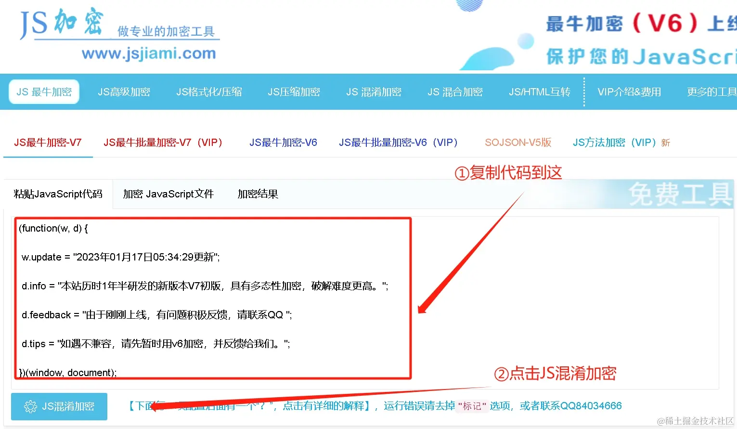Click the gear icon on JS混淆加密 button

30,406
